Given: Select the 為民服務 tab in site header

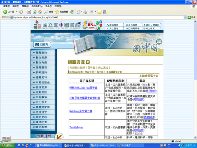Looking at the screenshot, I should coord(133,25).
